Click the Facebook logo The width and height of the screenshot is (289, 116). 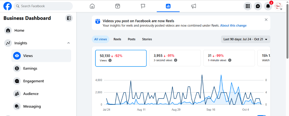(8, 6)
